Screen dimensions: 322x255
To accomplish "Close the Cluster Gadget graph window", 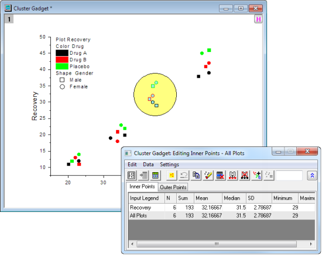I will [256, 9].
